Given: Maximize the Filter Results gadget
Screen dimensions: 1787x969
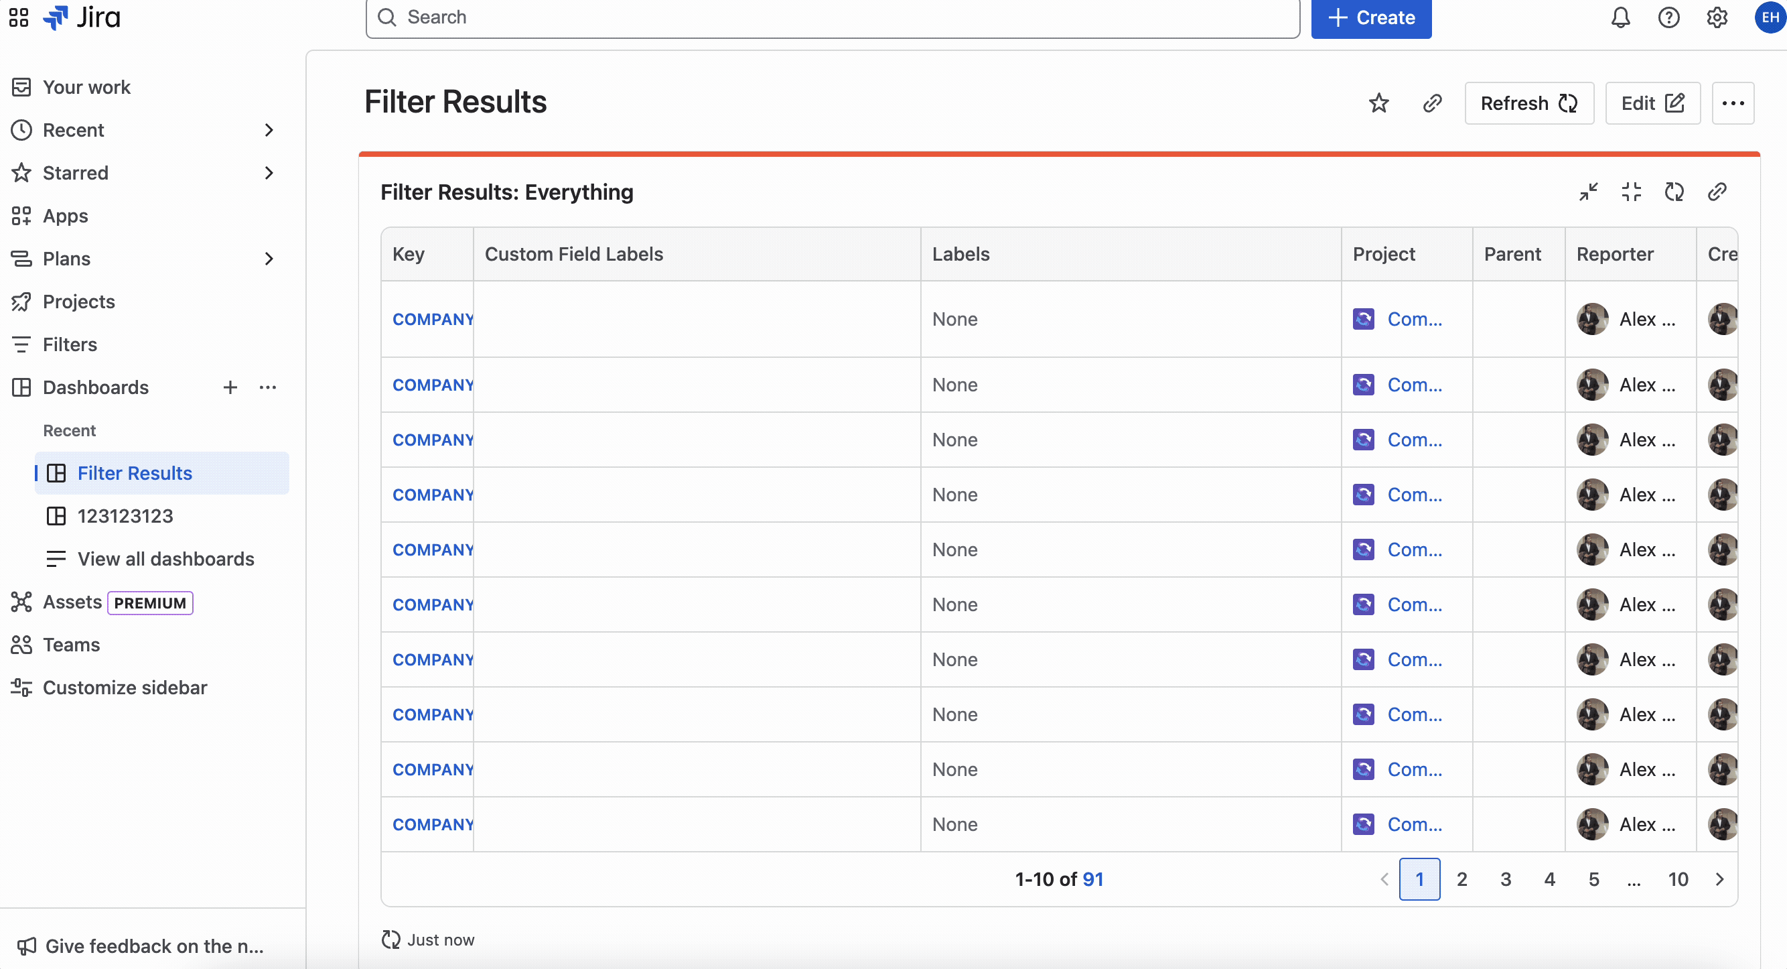Looking at the screenshot, I should click(1631, 192).
